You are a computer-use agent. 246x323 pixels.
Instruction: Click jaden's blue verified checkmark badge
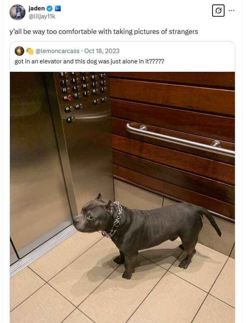(x=50, y=8)
